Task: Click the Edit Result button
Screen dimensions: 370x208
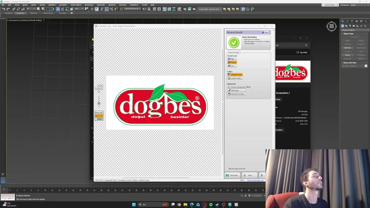Action: click(237, 90)
